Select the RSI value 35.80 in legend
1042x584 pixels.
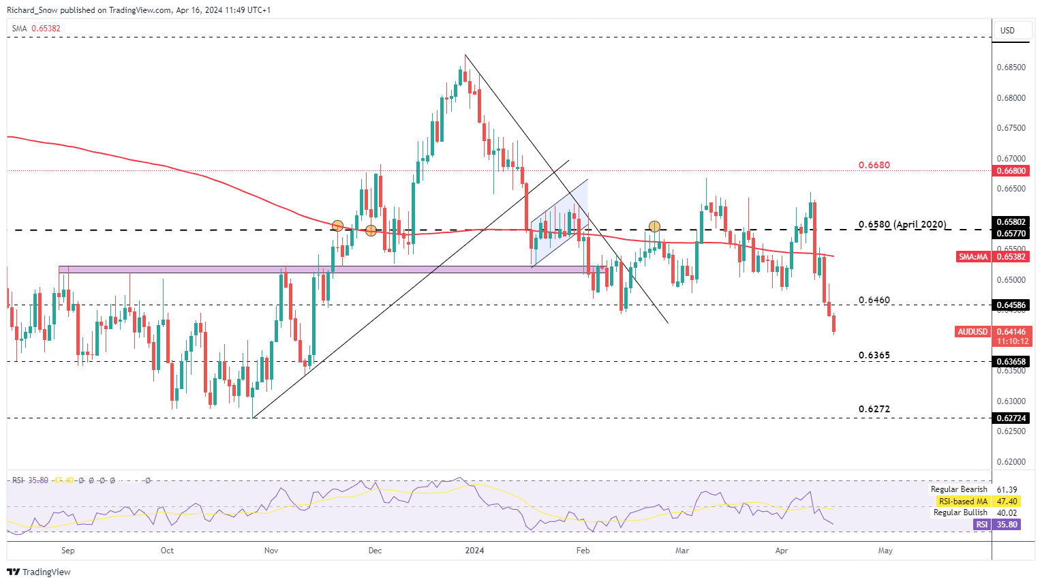point(37,480)
